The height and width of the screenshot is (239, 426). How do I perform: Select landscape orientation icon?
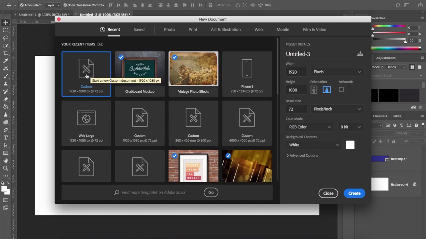point(327,90)
